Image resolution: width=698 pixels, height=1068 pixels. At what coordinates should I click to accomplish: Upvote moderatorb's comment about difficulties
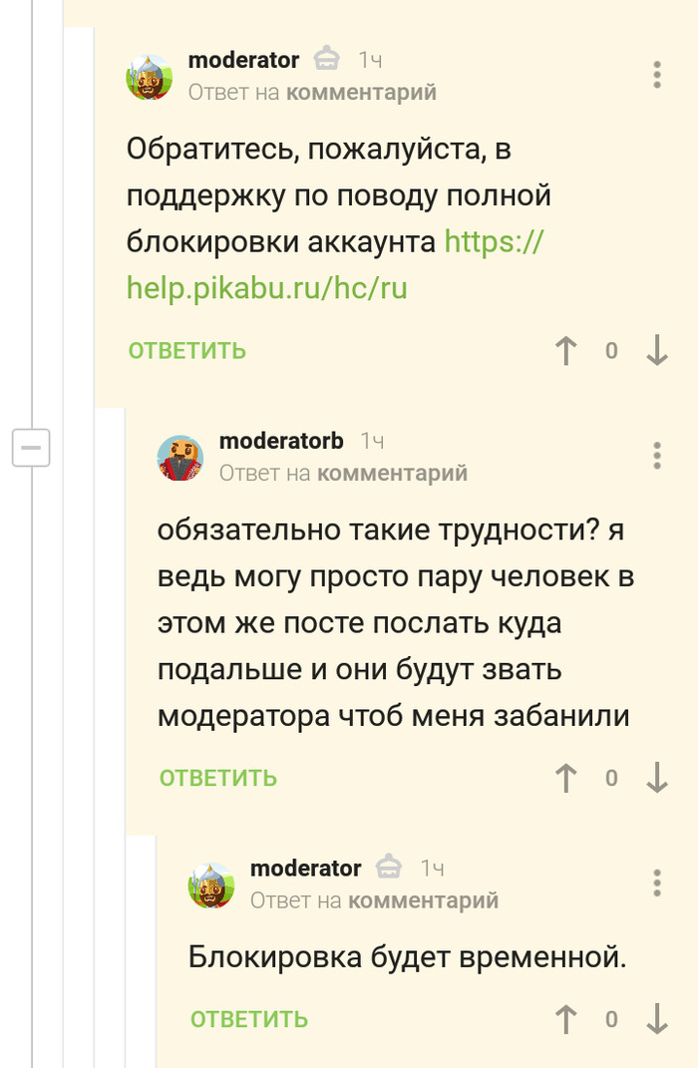pyautogui.click(x=566, y=778)
